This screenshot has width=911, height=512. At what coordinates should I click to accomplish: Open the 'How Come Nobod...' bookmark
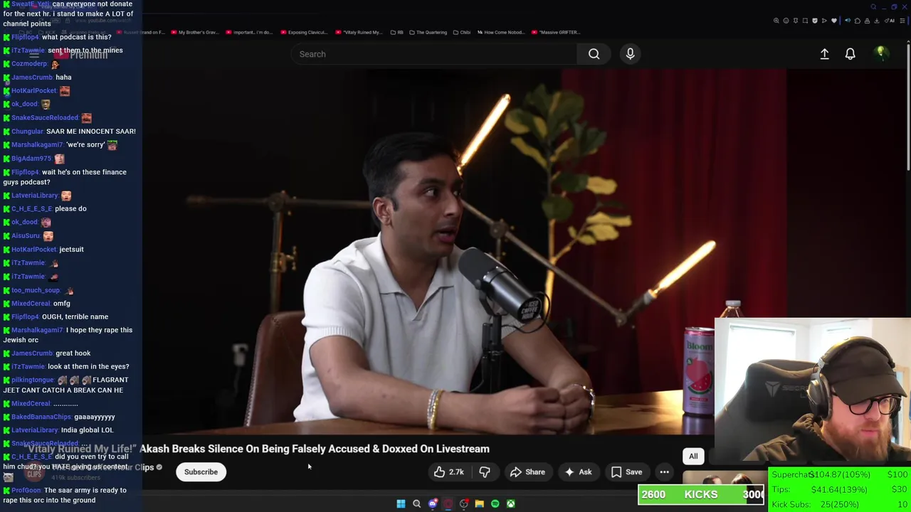pos(500,32)
